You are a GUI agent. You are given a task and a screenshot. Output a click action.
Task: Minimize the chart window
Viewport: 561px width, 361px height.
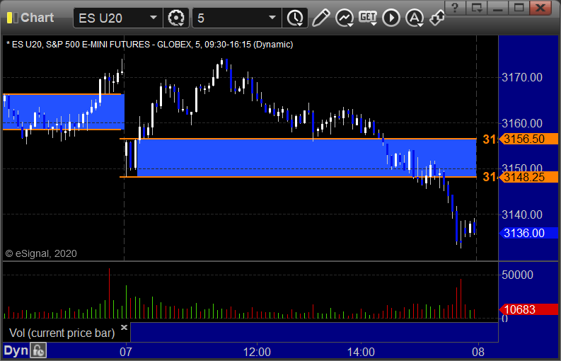[497, 7]
